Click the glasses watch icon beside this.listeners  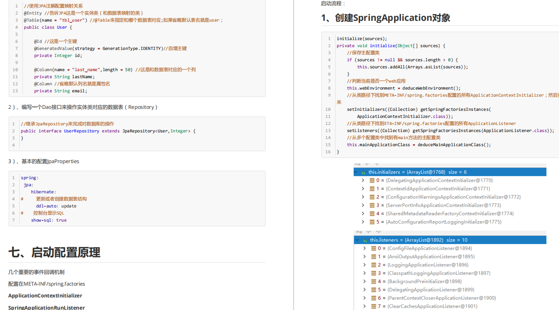click(365, 240)
